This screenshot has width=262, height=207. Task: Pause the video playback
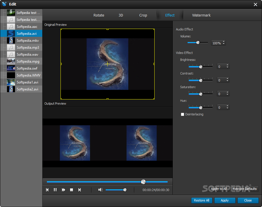[x=55, y=190]
